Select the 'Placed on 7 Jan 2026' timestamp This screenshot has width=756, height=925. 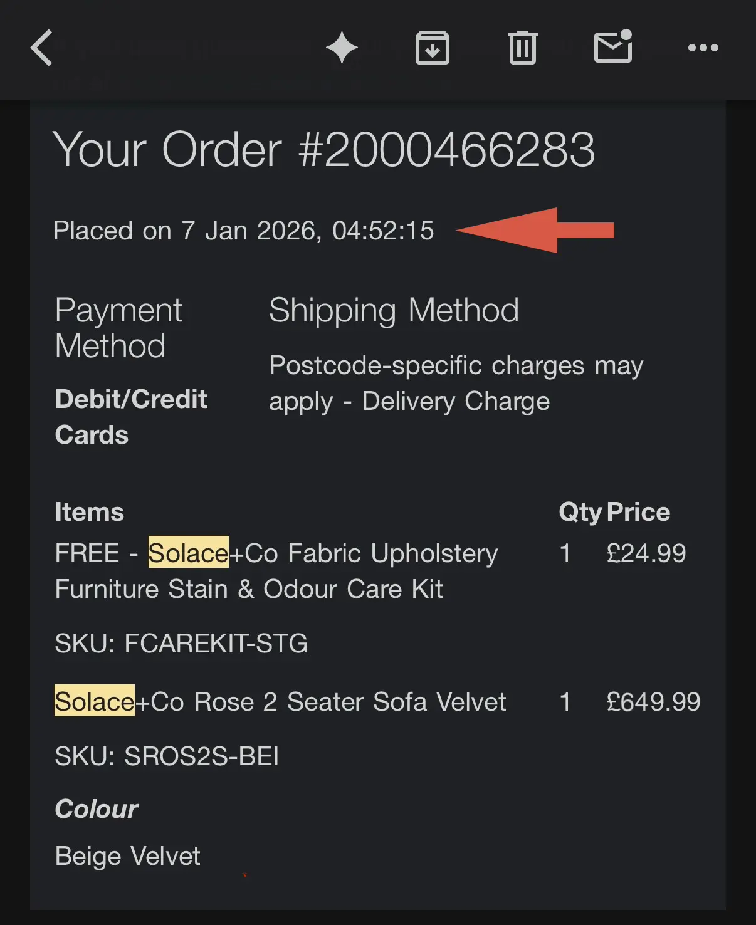[x=243, y=231]
